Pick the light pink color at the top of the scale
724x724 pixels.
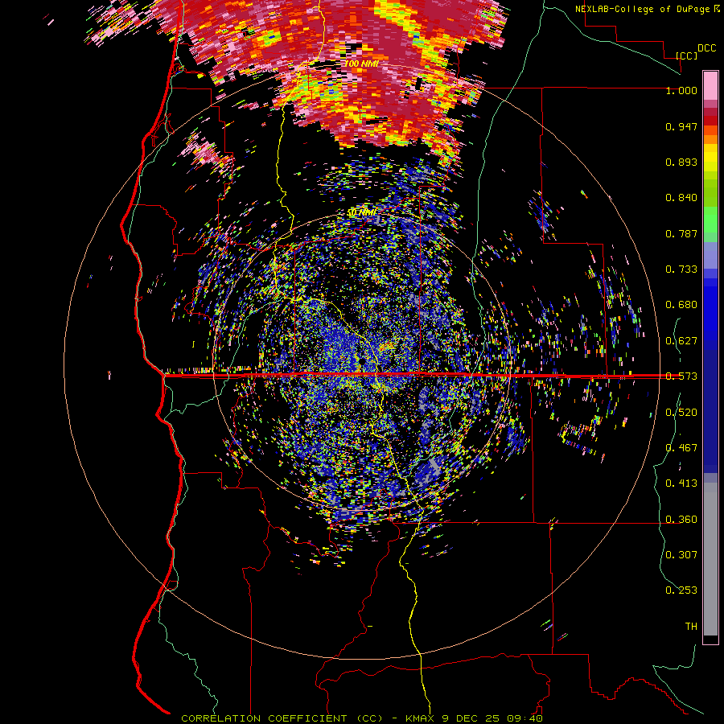[x=710, y=85]
